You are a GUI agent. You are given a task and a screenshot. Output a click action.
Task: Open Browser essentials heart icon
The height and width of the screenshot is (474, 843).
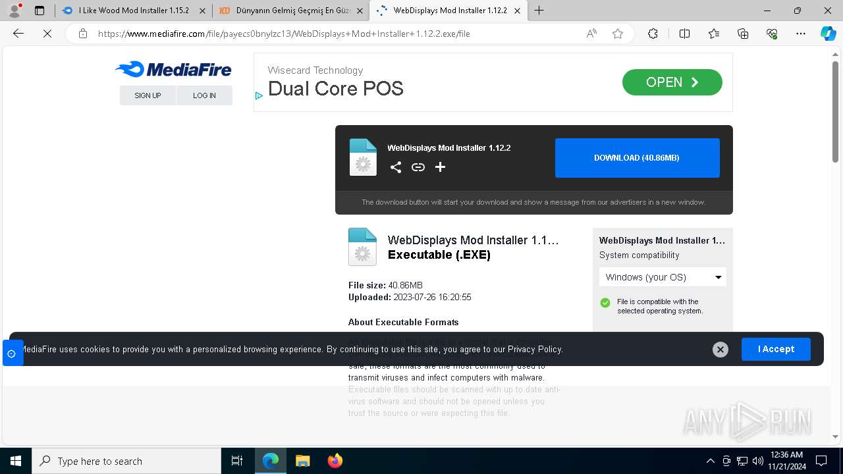pos(772,34)
